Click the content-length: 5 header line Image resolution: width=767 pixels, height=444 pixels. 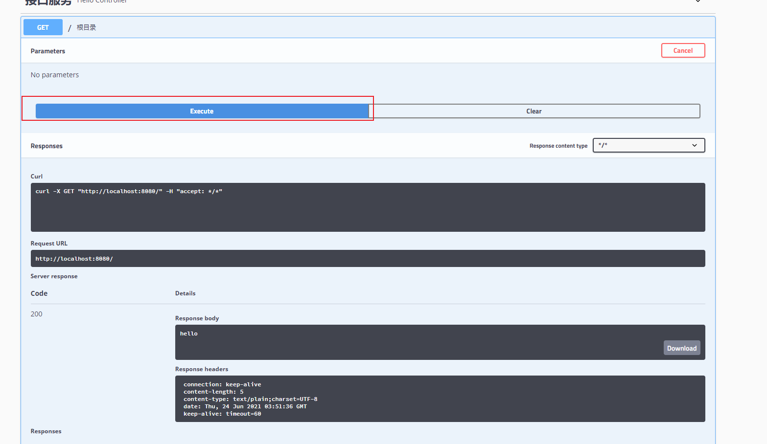[x=213, y=392]
